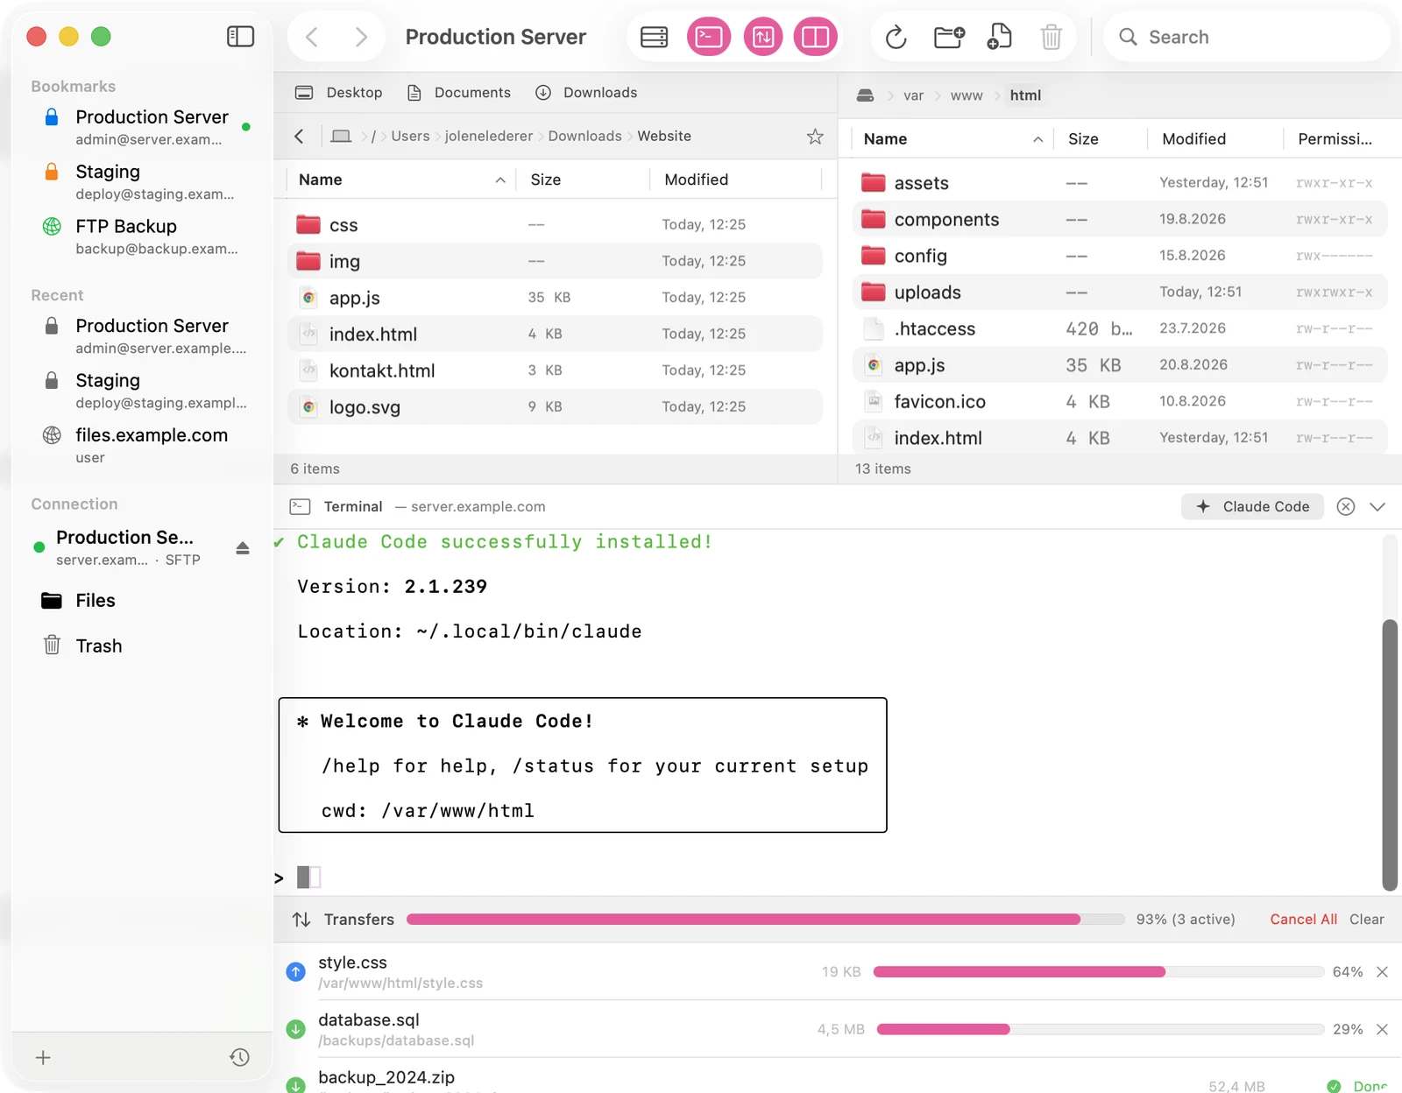Viewport: 1402px width, 1093px height.
Task: Cancel the style.css transfer
Action: coord(1382,972)
